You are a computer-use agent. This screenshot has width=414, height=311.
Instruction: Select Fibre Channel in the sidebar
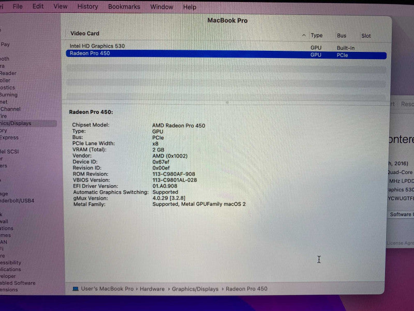pyautogui.click(x=10, y=109)
